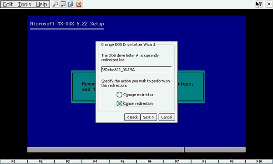Click the F3 function key button

68,162
